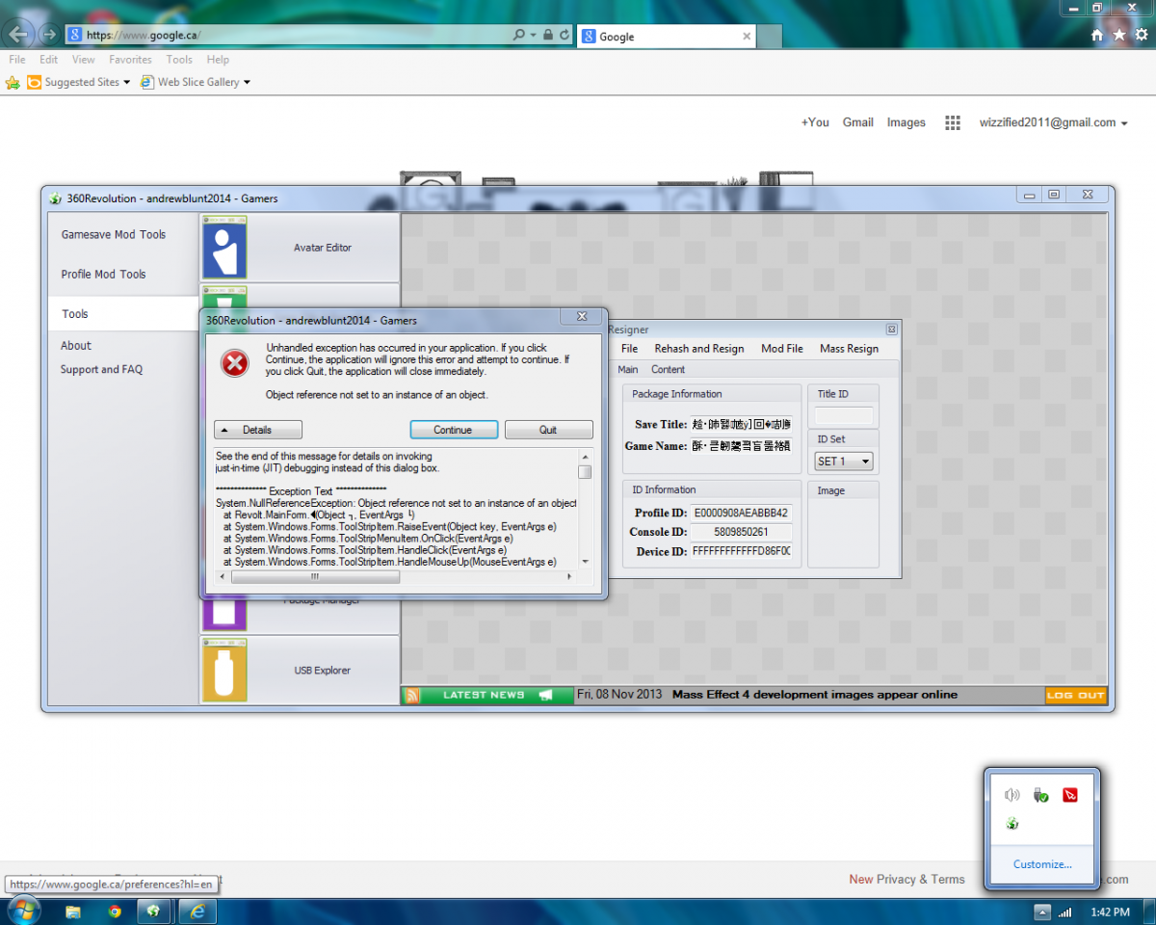1156x925 pixels.
Task: Click the Safely Remove Hardware tray icon
Action: click(x=1040, y=795)
